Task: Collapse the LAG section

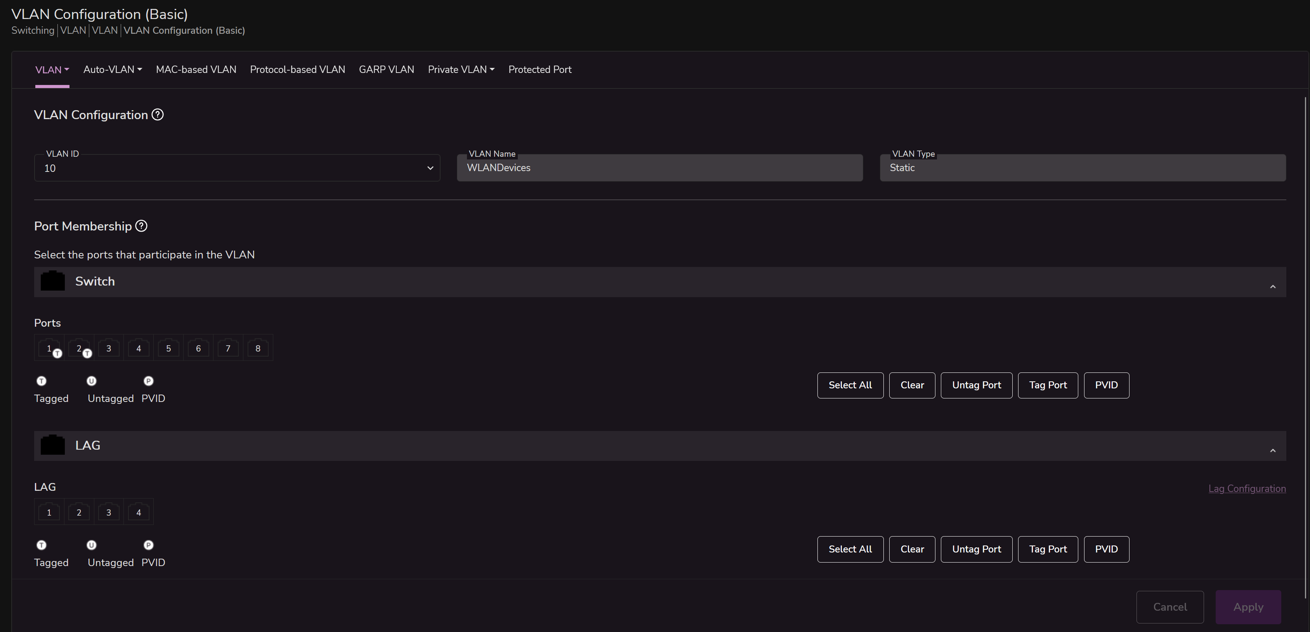Action: click(x=1272, y=450)
